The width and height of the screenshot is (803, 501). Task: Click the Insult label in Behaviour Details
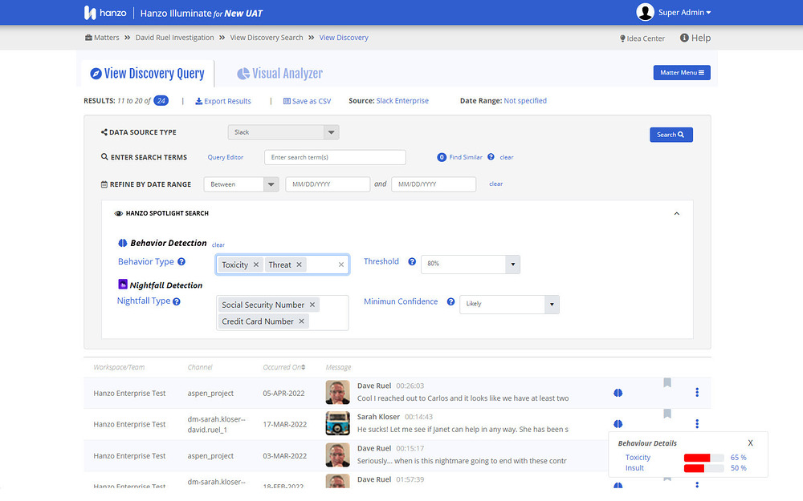tap(634, 468)
